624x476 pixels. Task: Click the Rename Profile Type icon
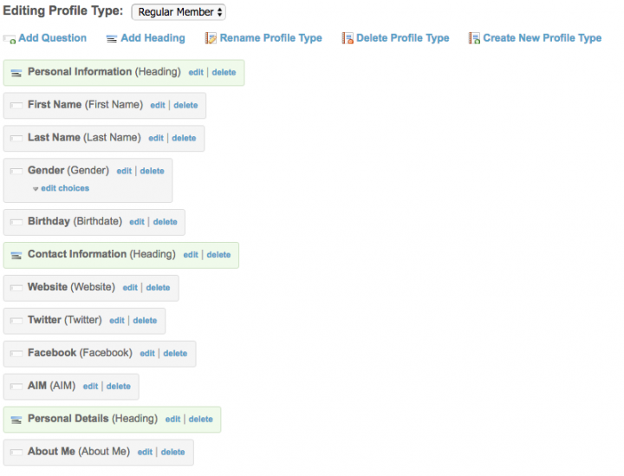coord(211,38)
